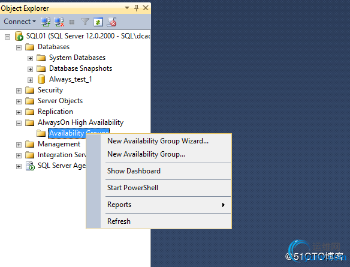Expand the Integration Services folder
The image size is (350, 267).
coord(19,155)
